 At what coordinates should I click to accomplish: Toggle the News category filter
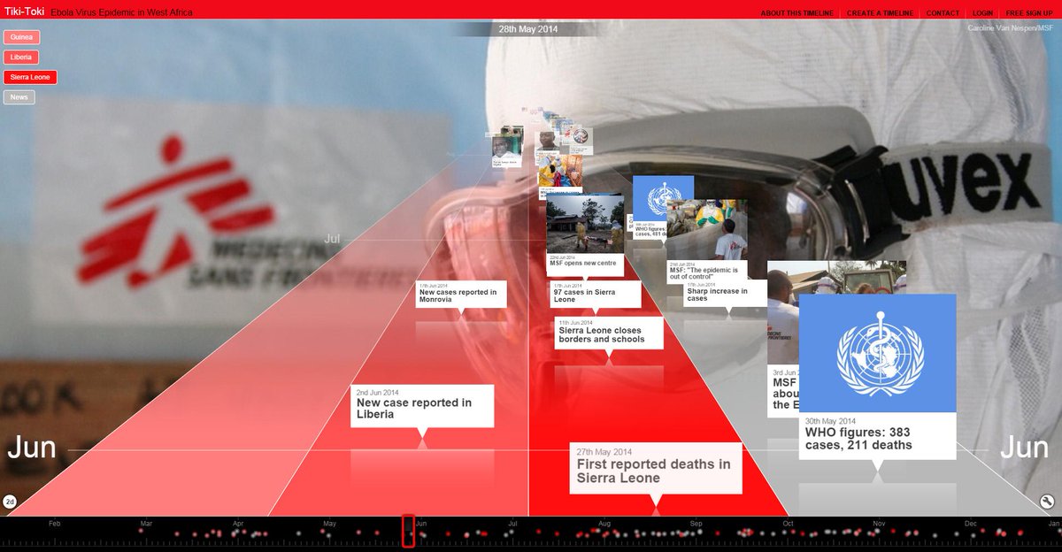coord(19,97)
